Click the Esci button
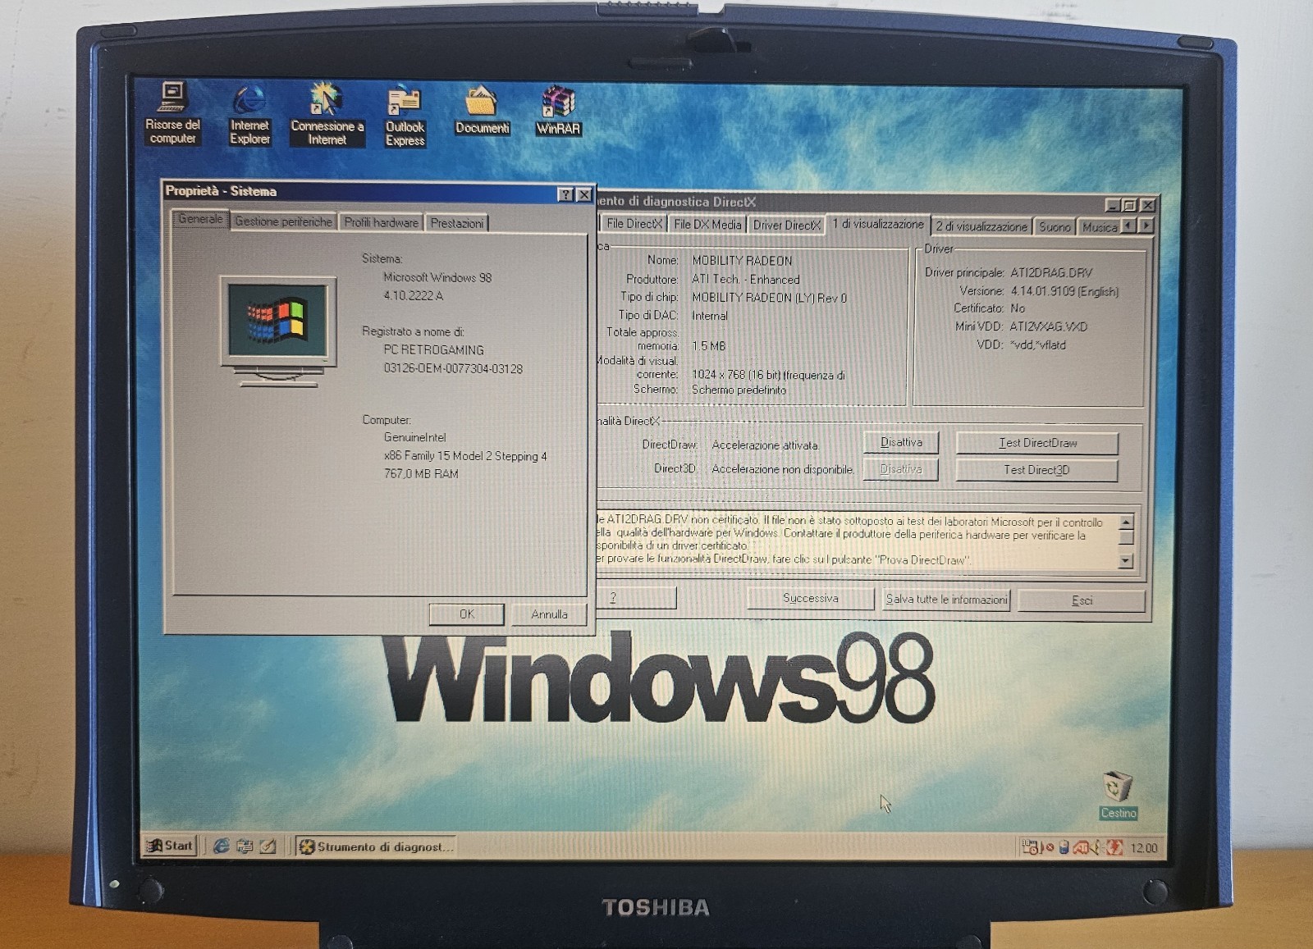This screenshot has width=1313, height=949. 1082,600
